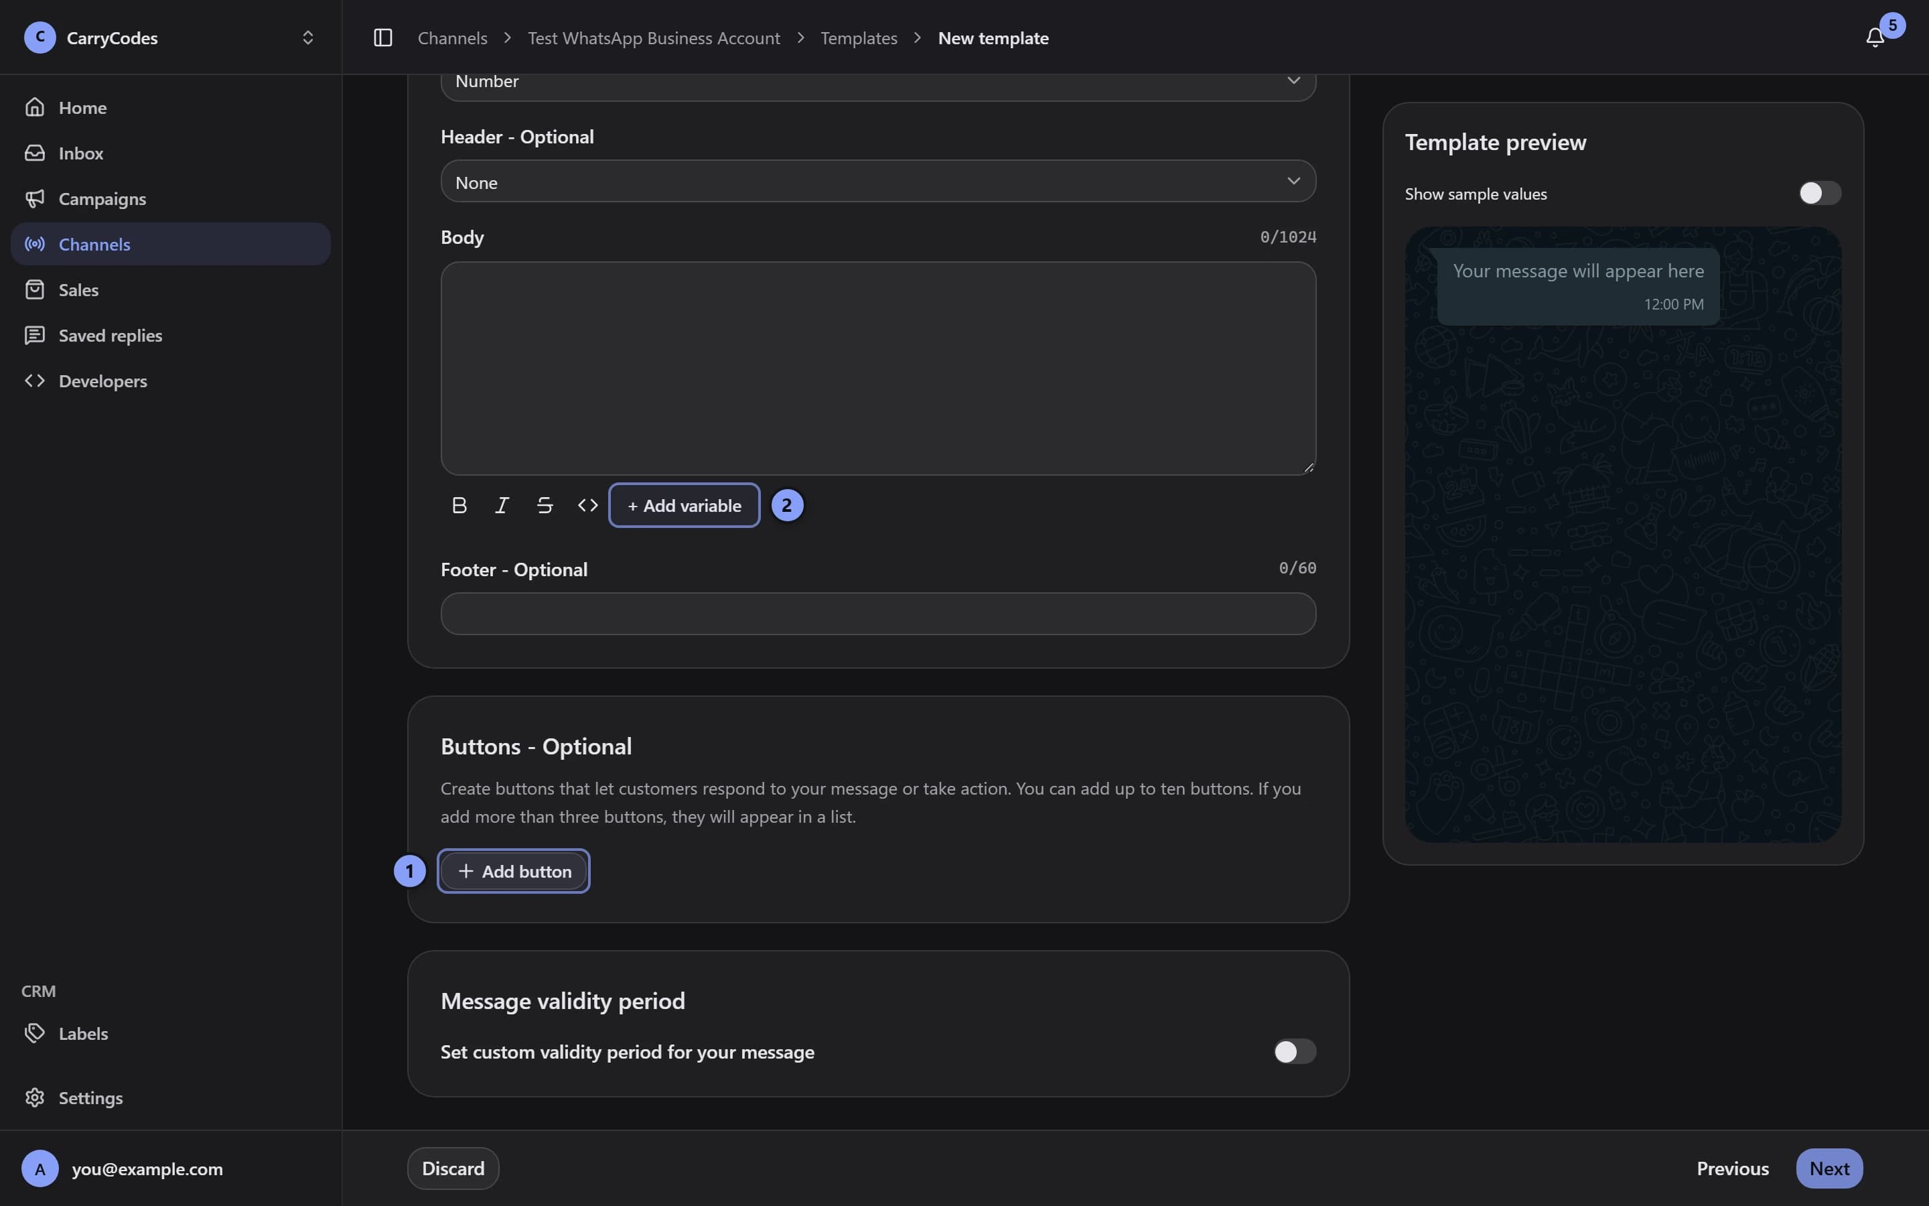The image size is (1929, 1206).
Task: Click inside the Body text area
Action: point(877,368)
